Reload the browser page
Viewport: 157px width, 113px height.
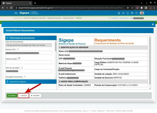pos(11,8)
